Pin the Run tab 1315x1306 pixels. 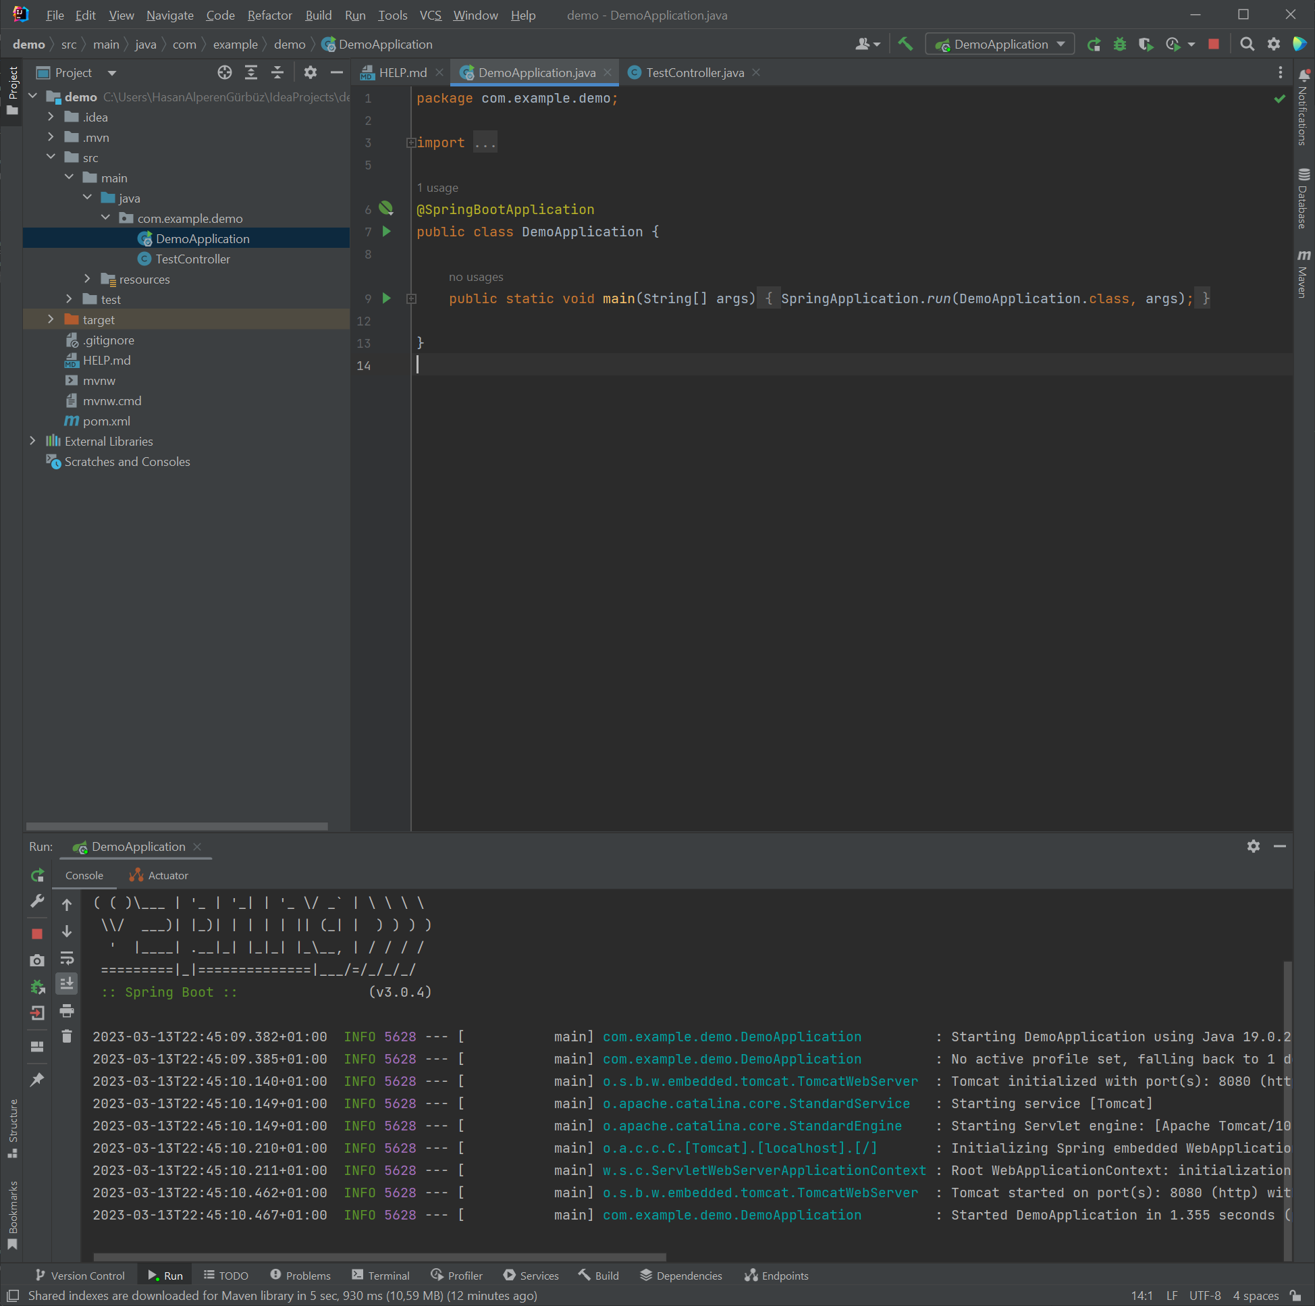37,1079
